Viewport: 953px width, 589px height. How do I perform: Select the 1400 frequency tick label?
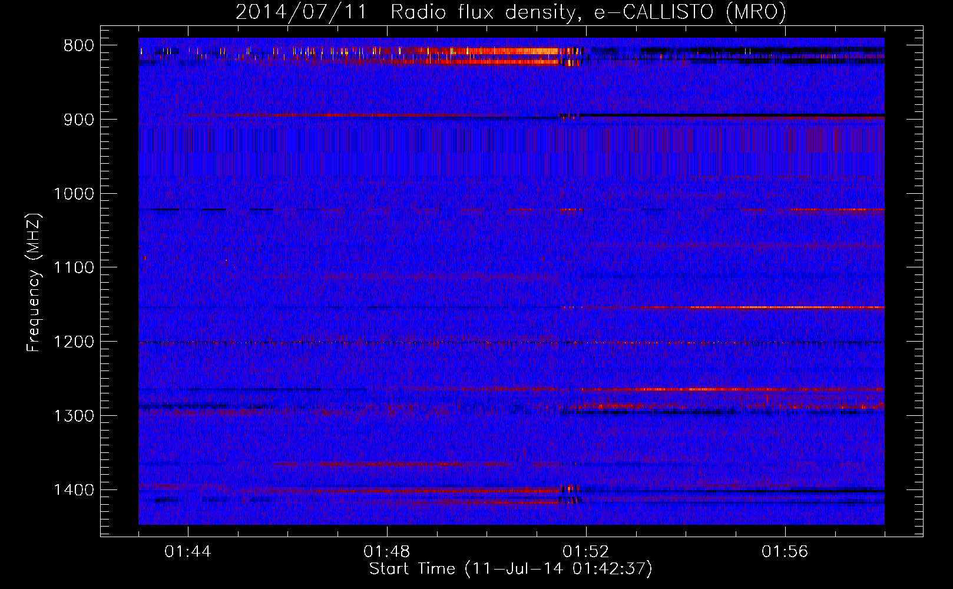tap(74, 490)
